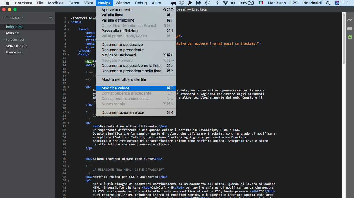Open main.css in the file tree
Image resolution: width=354 pixels, height=198 pixels.
click(x=13, y=33)
